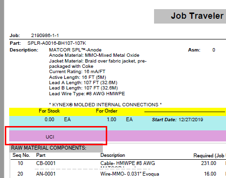Click the Asm value 0
The image size is (226, 178).
tap(213, 50)
